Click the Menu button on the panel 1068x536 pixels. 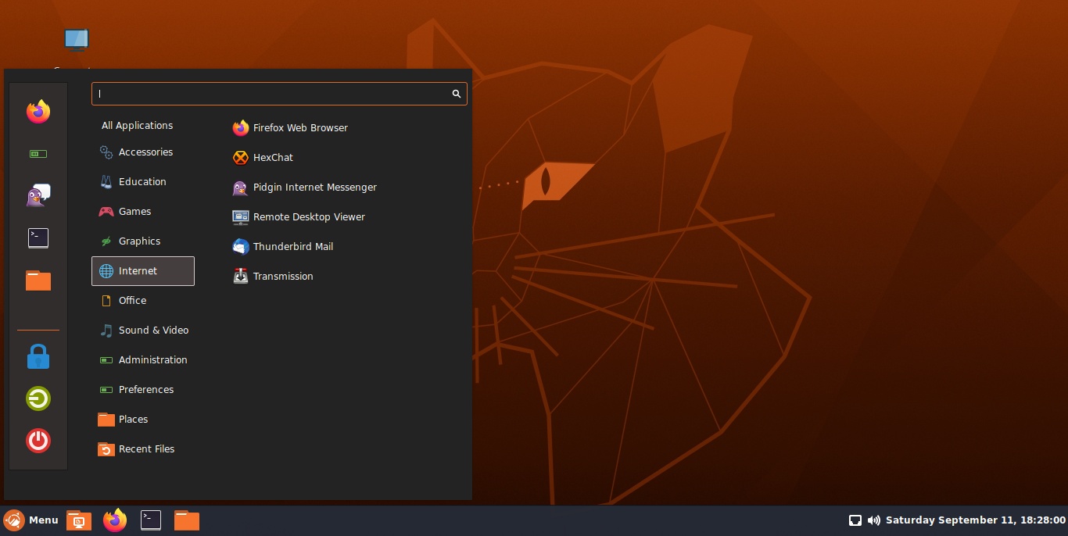(31, 520)
